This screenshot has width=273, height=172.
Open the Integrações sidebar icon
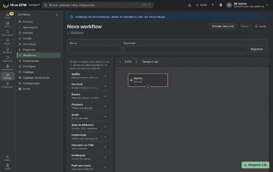7,85
